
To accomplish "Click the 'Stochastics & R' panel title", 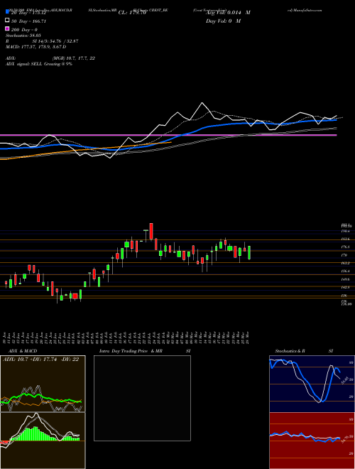I will [290, 351].
